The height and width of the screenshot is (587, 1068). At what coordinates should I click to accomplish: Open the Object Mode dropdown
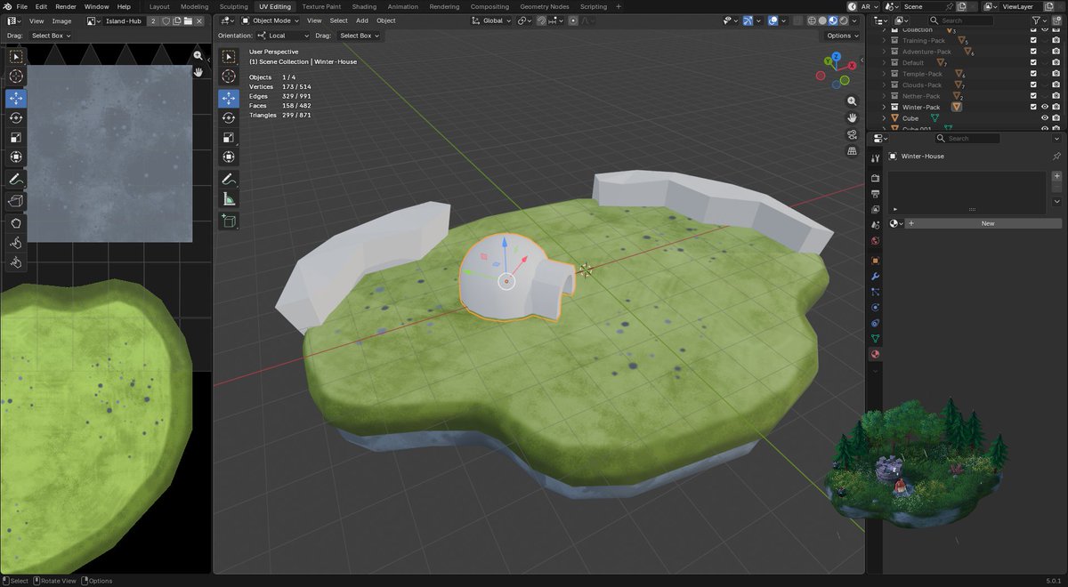(271, 20)
